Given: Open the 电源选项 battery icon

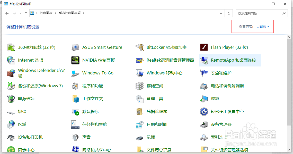Looking at the screenshot, I should (11, 99).
